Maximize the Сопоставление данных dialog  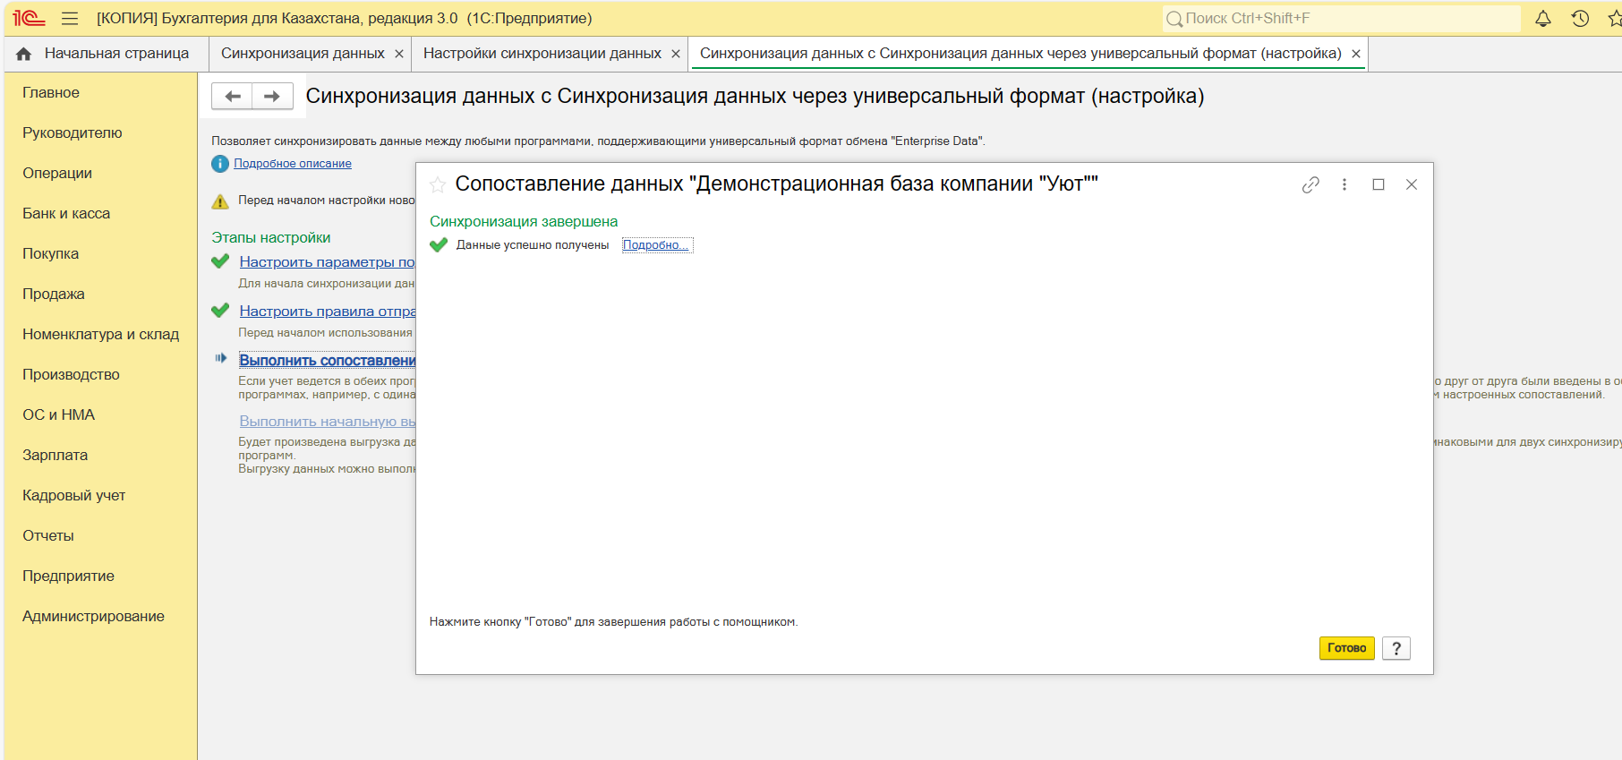(1379, 185)
